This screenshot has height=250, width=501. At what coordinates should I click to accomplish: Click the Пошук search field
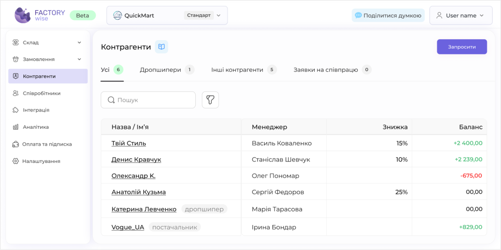(x=148, y=100)
